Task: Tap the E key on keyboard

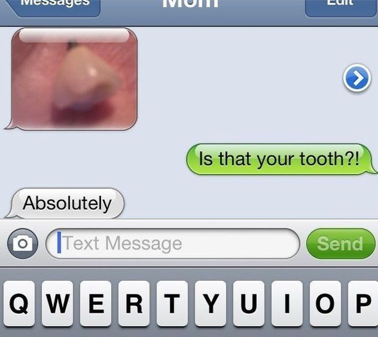Action: coord(96,304)
